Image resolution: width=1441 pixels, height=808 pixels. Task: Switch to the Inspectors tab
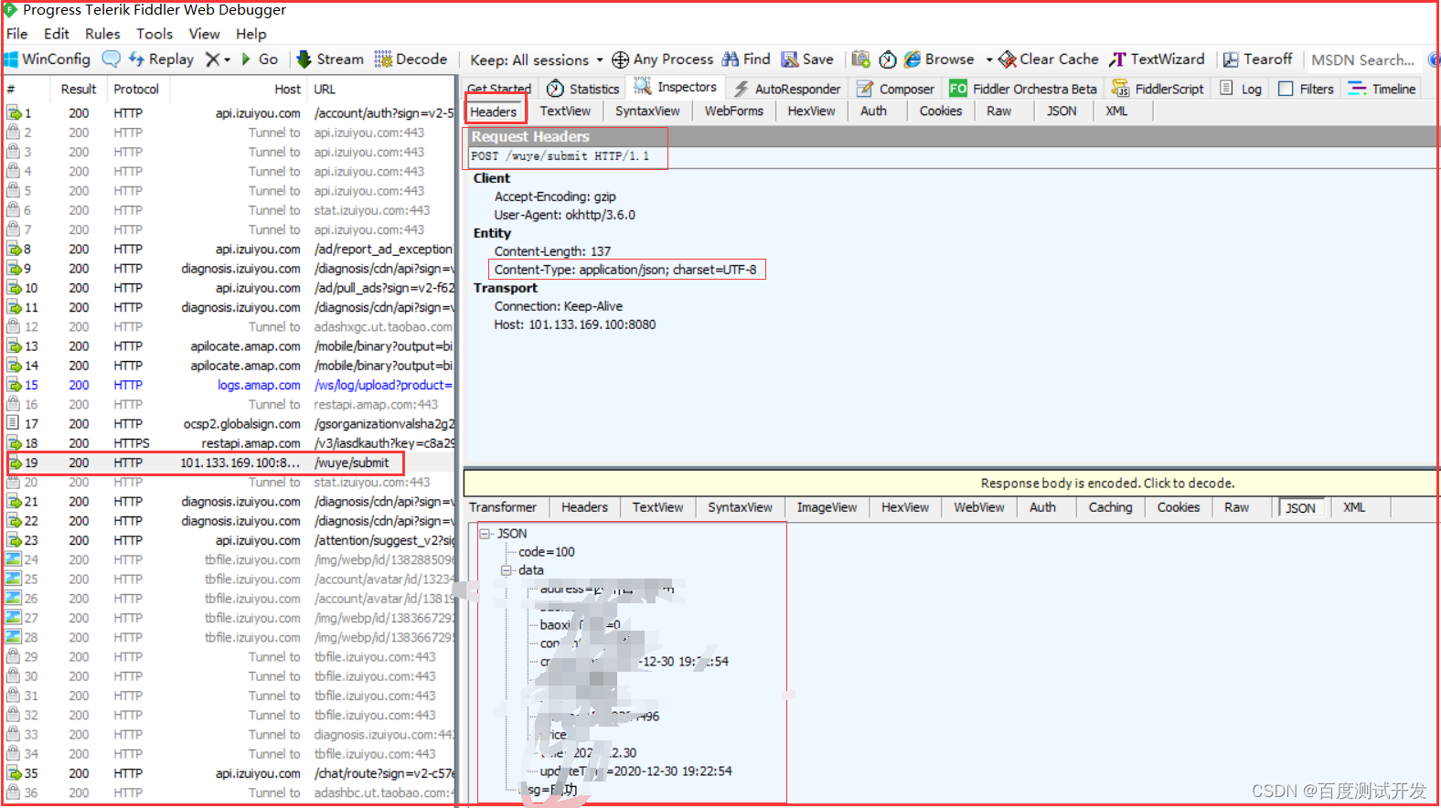[677, 88]
